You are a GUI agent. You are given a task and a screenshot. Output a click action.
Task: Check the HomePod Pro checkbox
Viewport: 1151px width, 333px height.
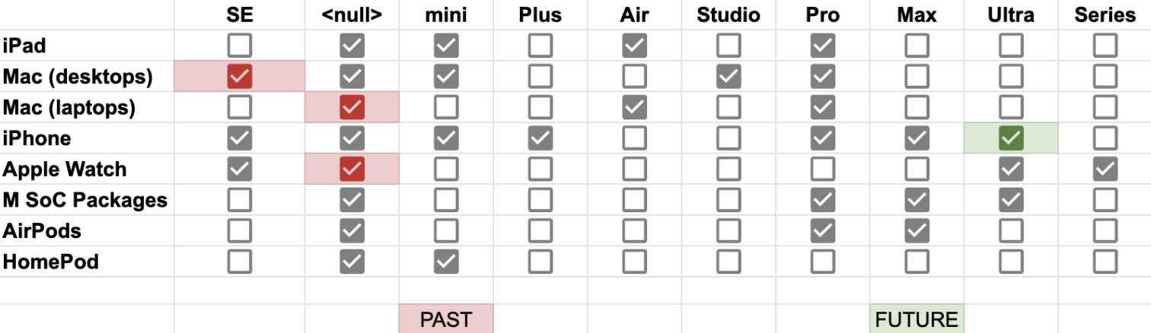pos(823,262)
